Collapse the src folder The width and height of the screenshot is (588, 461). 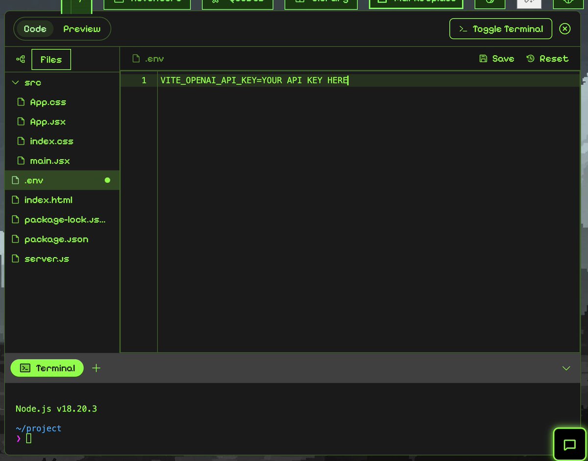coord(62,82)
